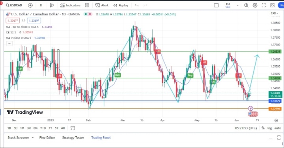Set range to 6M
Image resolution: width=284 pixels, height=148 pixels.
(35, 128)
